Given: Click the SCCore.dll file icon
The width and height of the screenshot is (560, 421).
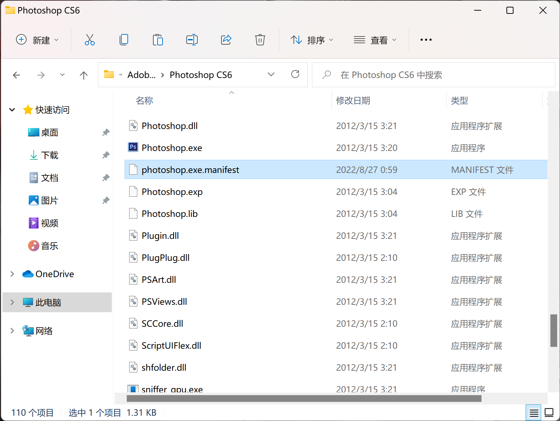Looking at the screenshot, I should point(133,323).
